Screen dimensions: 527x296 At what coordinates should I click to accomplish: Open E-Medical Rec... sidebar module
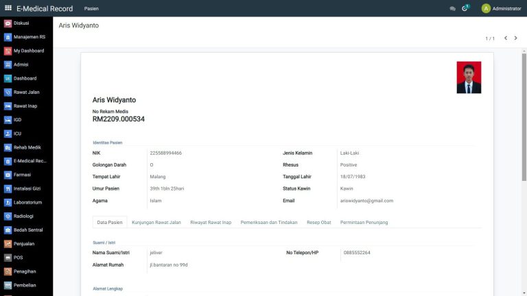(x=26, y=161)
